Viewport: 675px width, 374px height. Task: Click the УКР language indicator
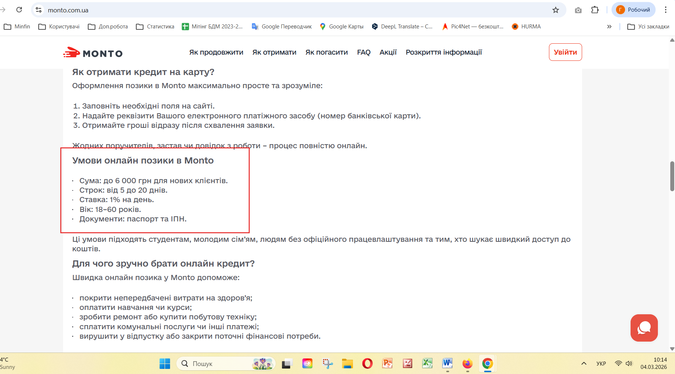pyautogui.click(x=601, y=363)
